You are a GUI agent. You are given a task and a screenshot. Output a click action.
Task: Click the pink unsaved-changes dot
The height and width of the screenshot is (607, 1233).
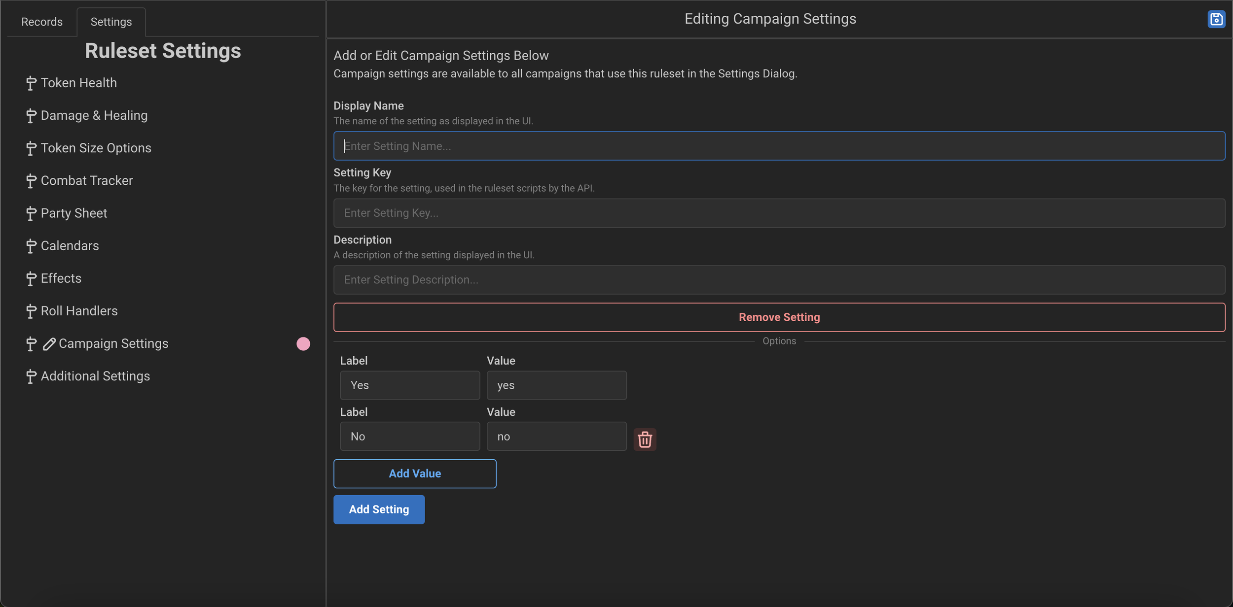coord(303,344)
